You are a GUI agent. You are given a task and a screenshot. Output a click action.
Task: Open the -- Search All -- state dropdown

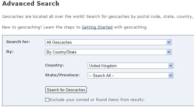(130, 75)
